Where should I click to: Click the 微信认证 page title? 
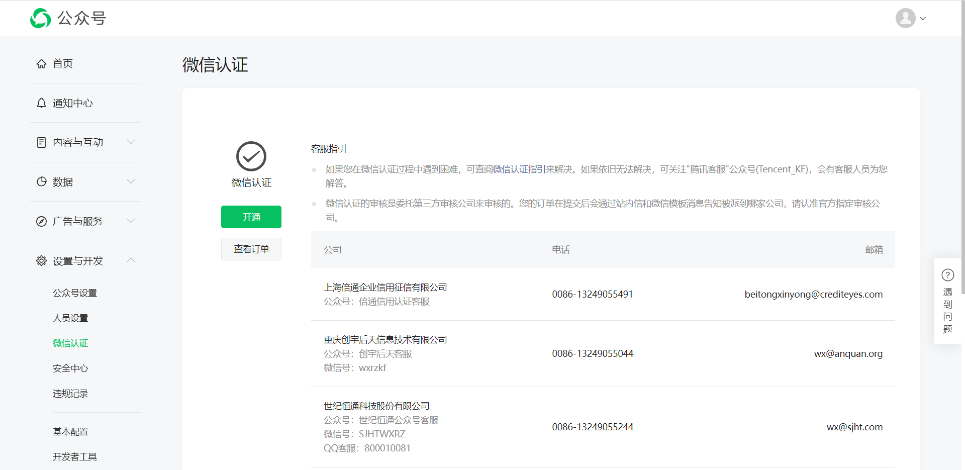tap(215, 64)
